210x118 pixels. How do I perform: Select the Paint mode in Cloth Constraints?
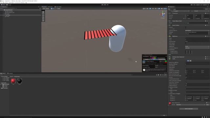154,59
